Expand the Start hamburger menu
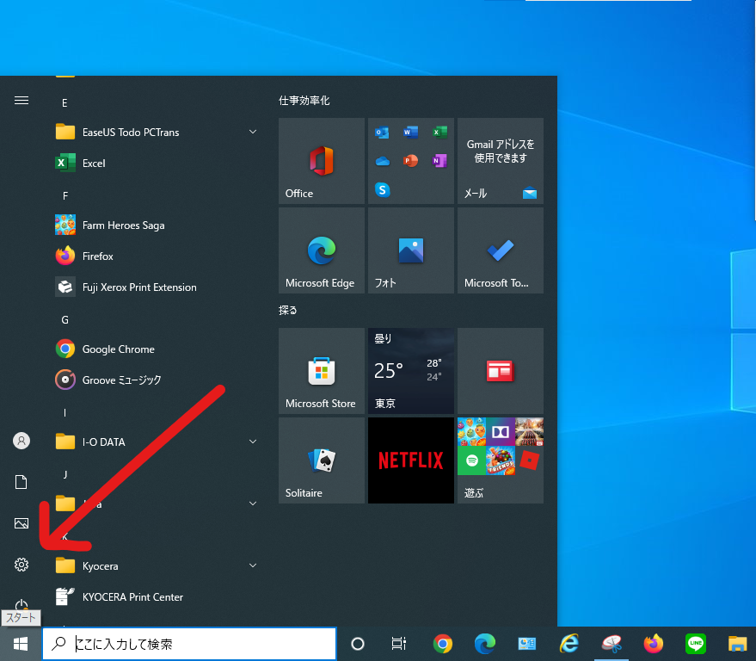 22,100
